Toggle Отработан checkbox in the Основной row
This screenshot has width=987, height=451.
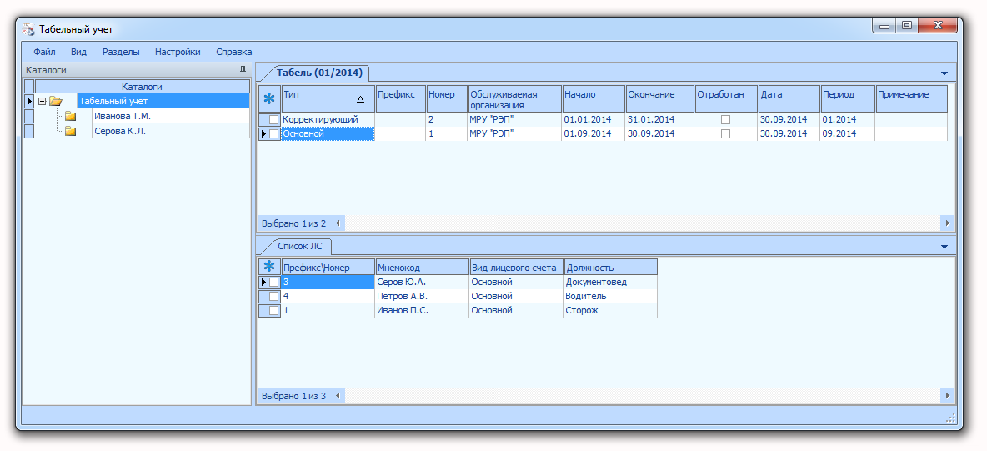(726, 133)
